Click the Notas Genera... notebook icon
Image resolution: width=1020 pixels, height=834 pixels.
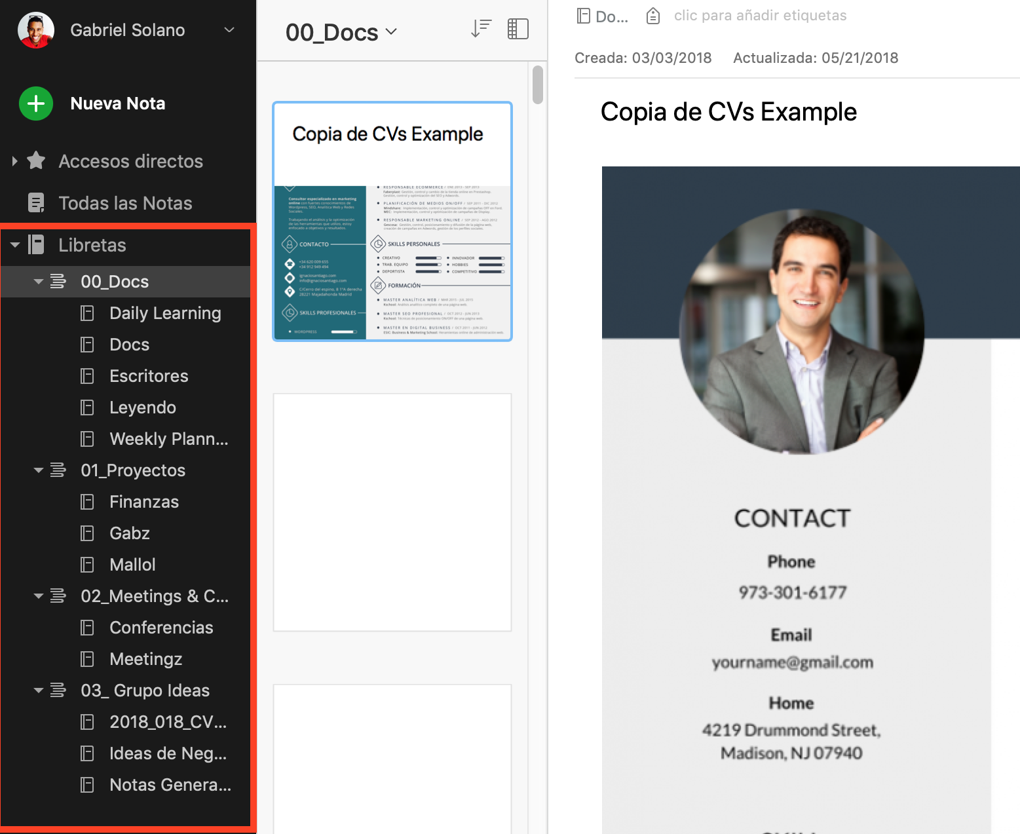tap(87, 785)
